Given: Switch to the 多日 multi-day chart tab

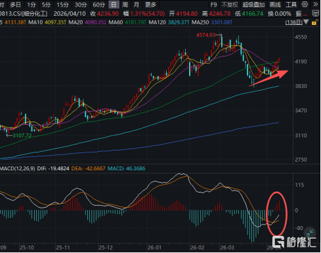Looking at the screenshot, I should pos(16,5).
